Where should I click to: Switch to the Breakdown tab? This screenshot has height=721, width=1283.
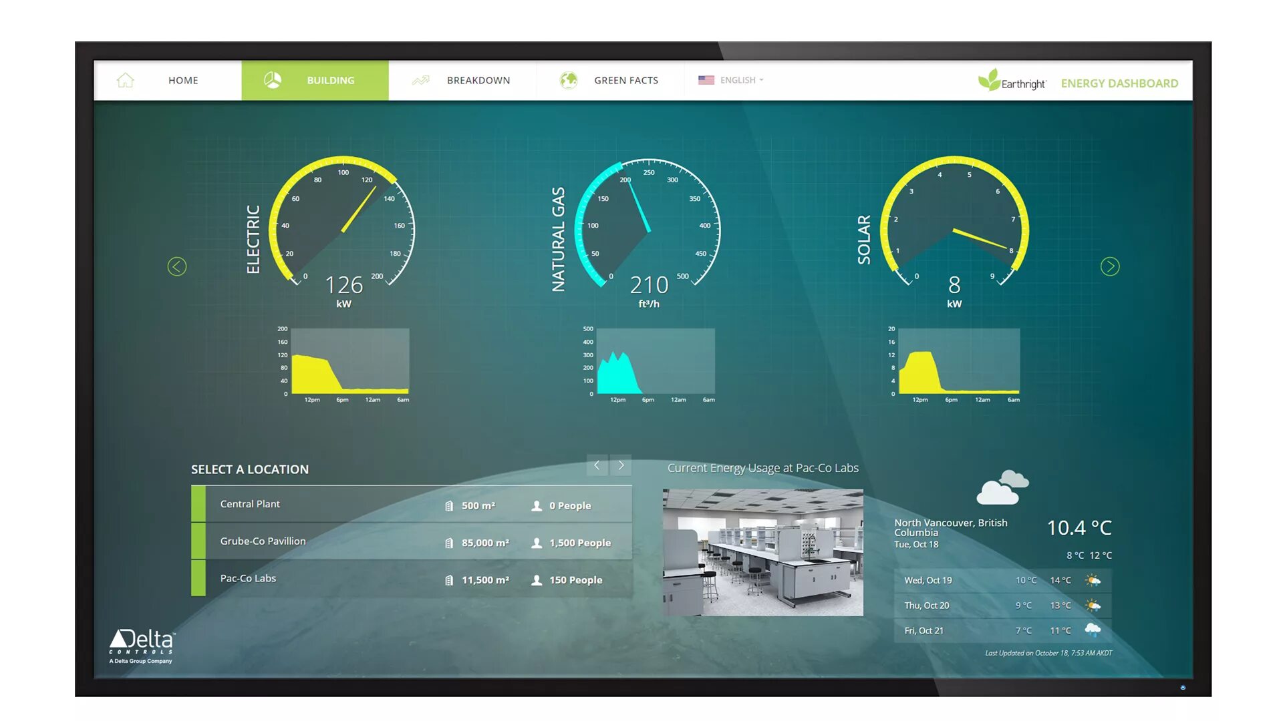point(478,80)
